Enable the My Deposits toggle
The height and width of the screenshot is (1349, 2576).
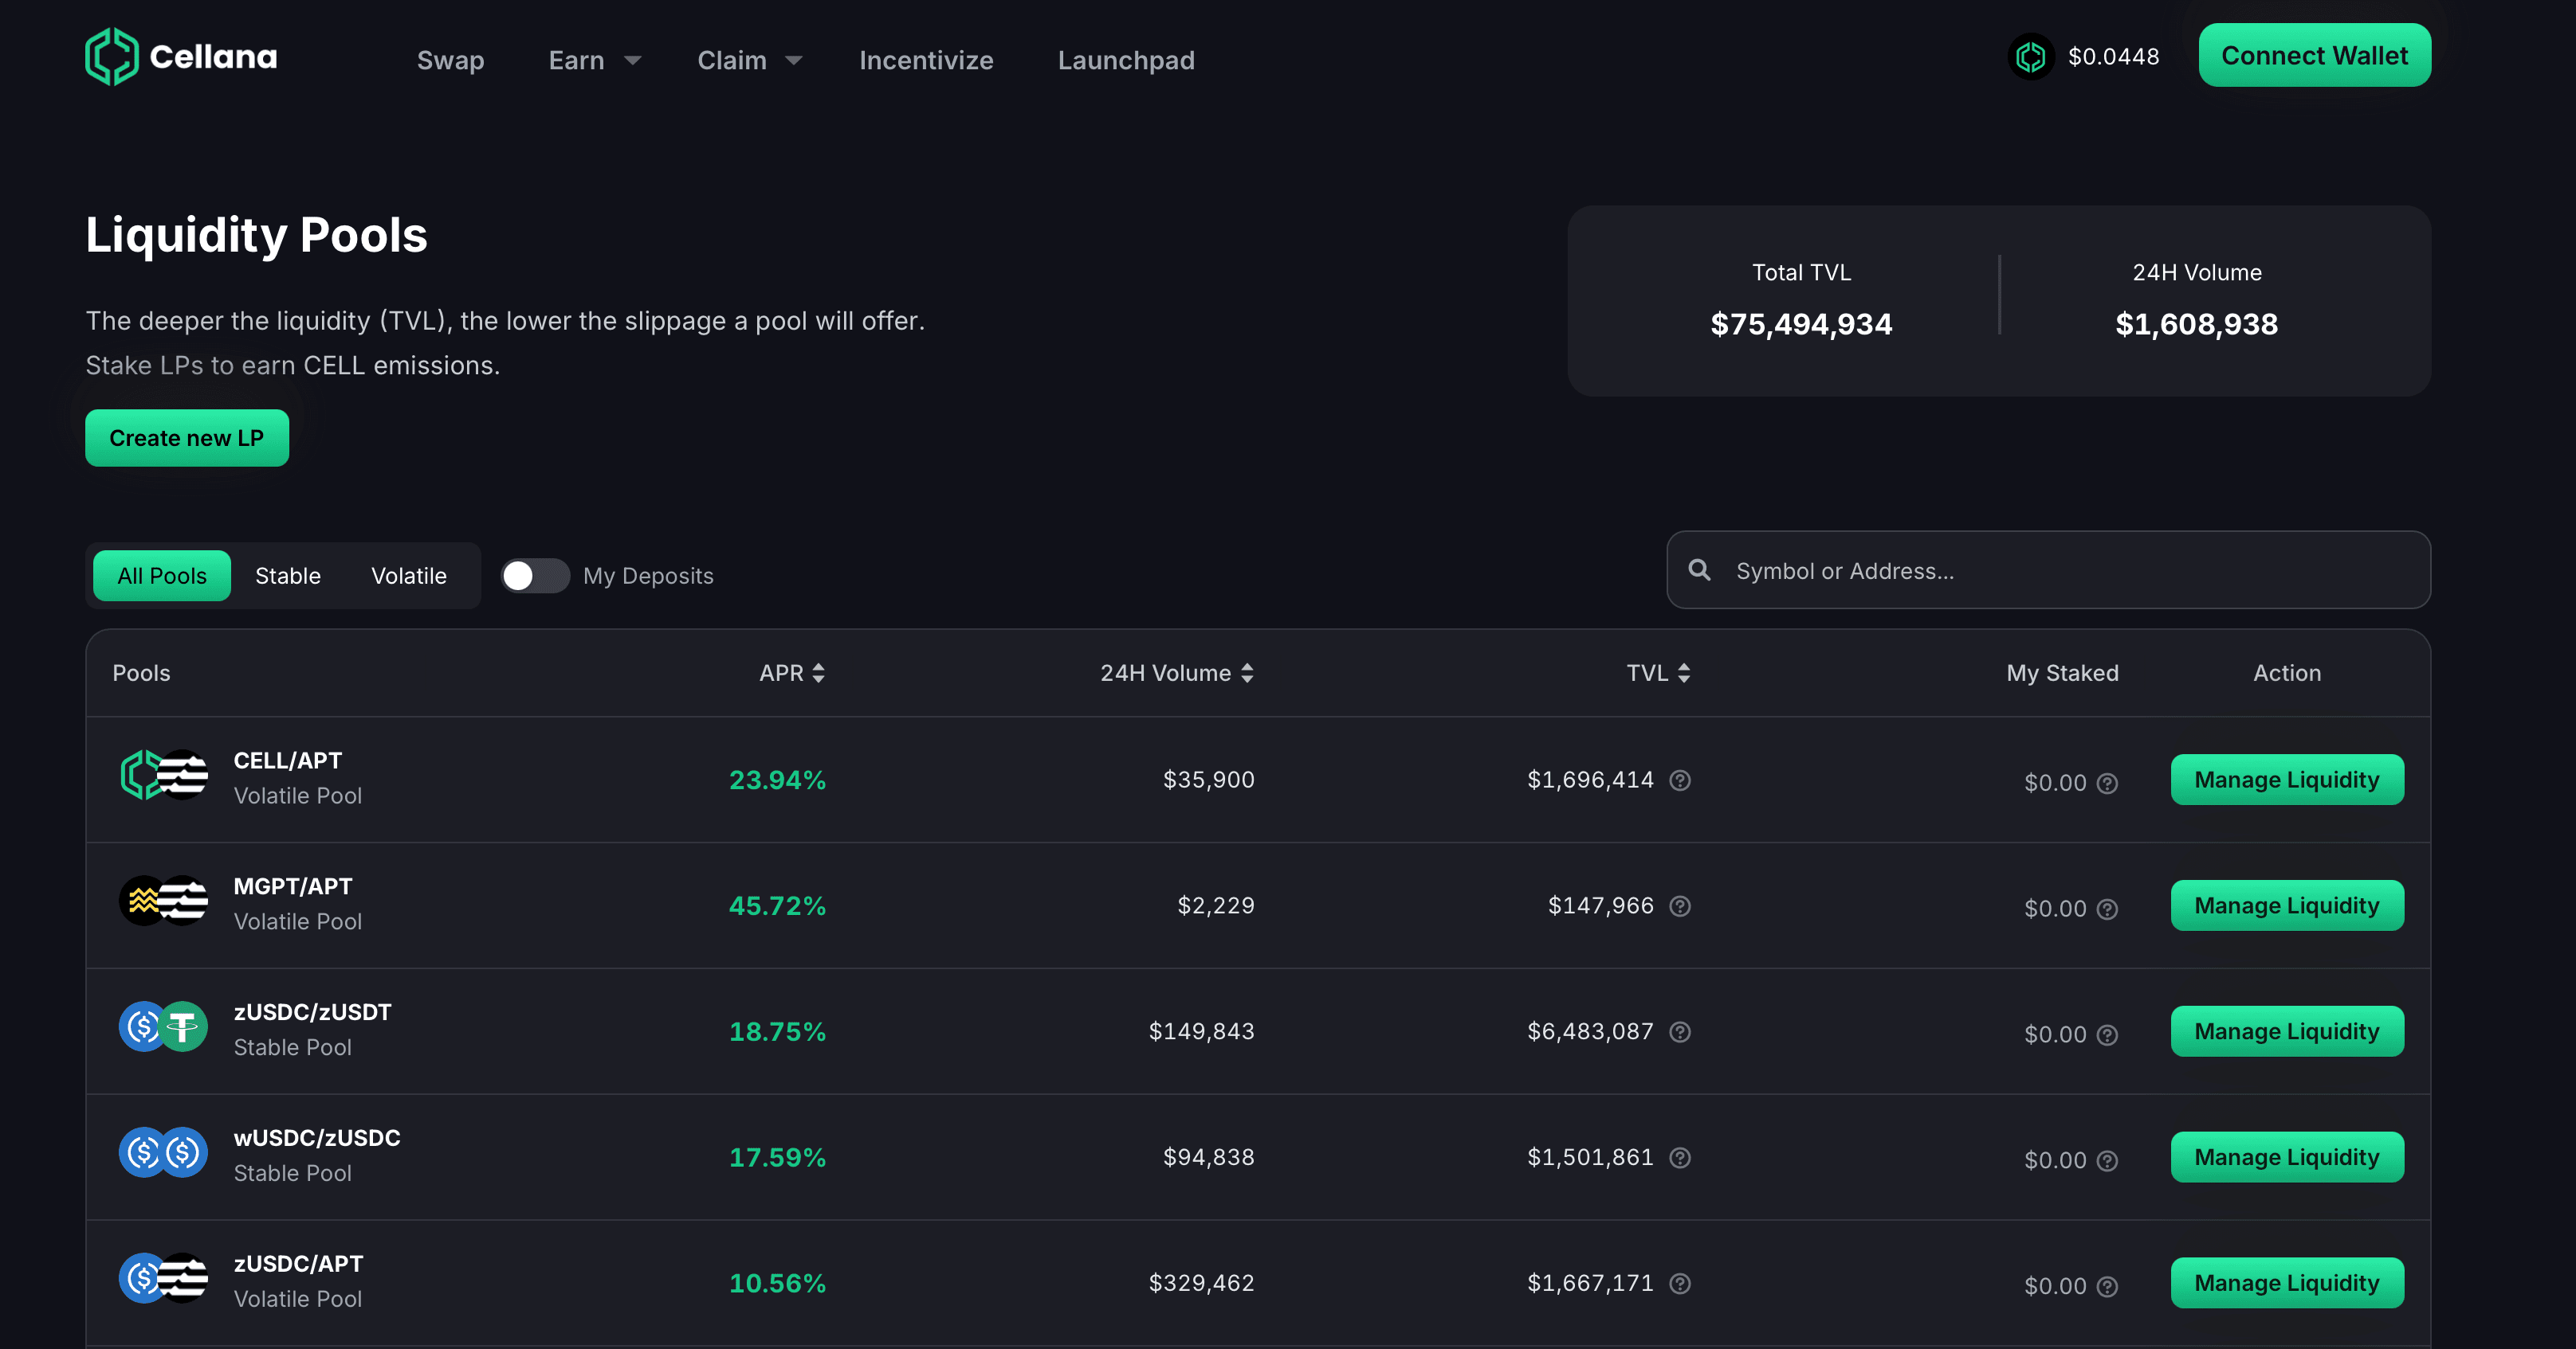click(x=535, y=576)
